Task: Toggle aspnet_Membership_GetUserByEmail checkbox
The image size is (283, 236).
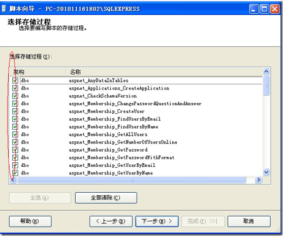Action: coord(15,165)
